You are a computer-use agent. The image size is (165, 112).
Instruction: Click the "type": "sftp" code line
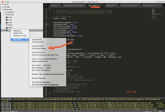[60, 19]
